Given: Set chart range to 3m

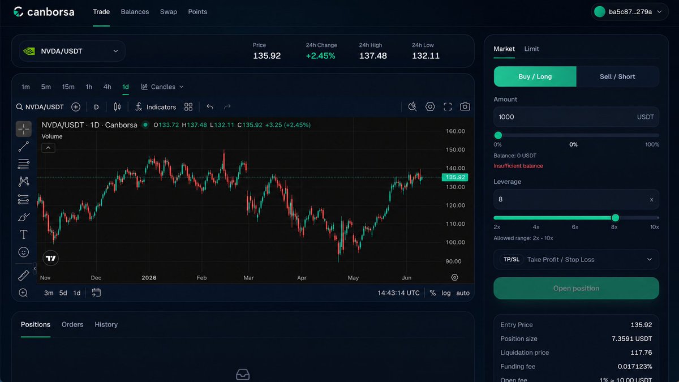Looking at the screenshot, I should 49,293.
